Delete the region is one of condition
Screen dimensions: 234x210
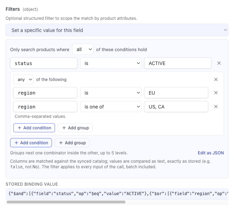pyautogui.click(x=216, y=107)
